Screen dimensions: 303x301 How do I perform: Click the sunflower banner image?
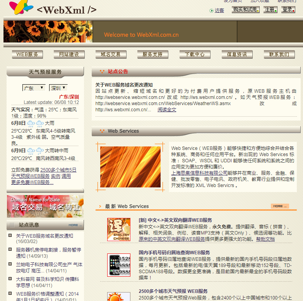coord(48,31)
